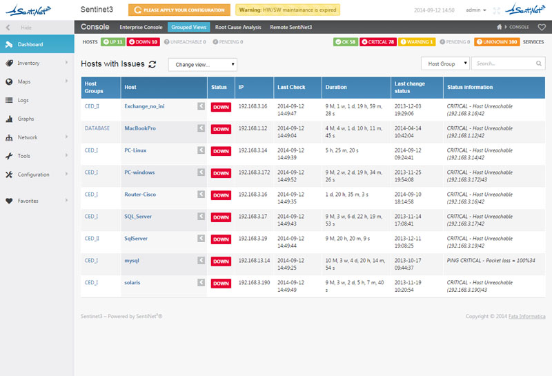
Task: Open action arrow for MacBookPro host
Action: point(201,128)
